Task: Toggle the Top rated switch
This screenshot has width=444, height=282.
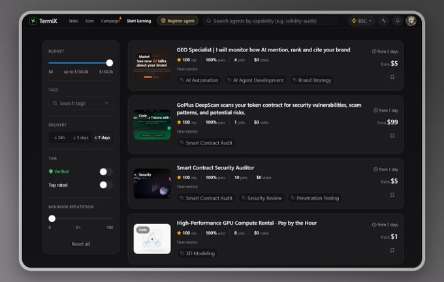Action: pos(106,185)
